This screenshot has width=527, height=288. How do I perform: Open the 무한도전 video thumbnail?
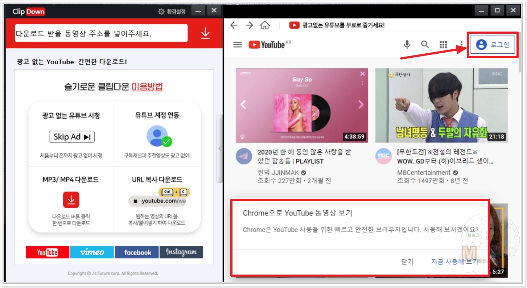(x=441, y=105)
